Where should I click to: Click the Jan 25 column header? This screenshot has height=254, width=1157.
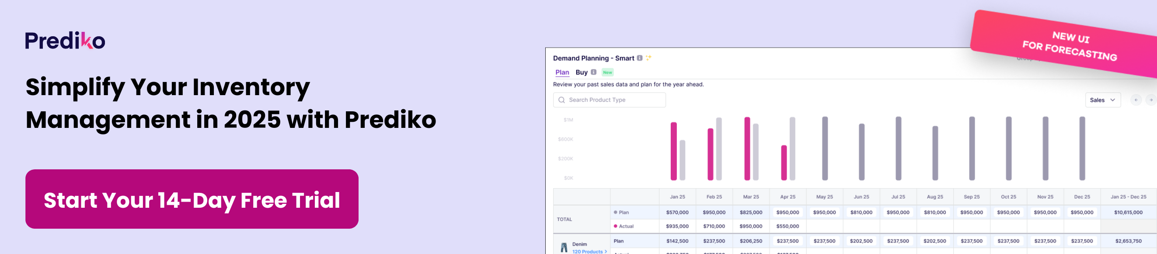click(x=677, y=197)
